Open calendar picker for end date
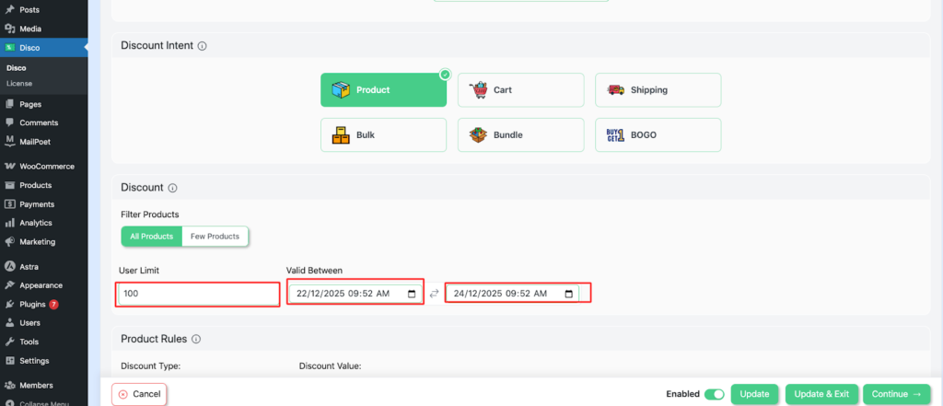Viewport: 943px width, 406px height. [x=569, y=294]
